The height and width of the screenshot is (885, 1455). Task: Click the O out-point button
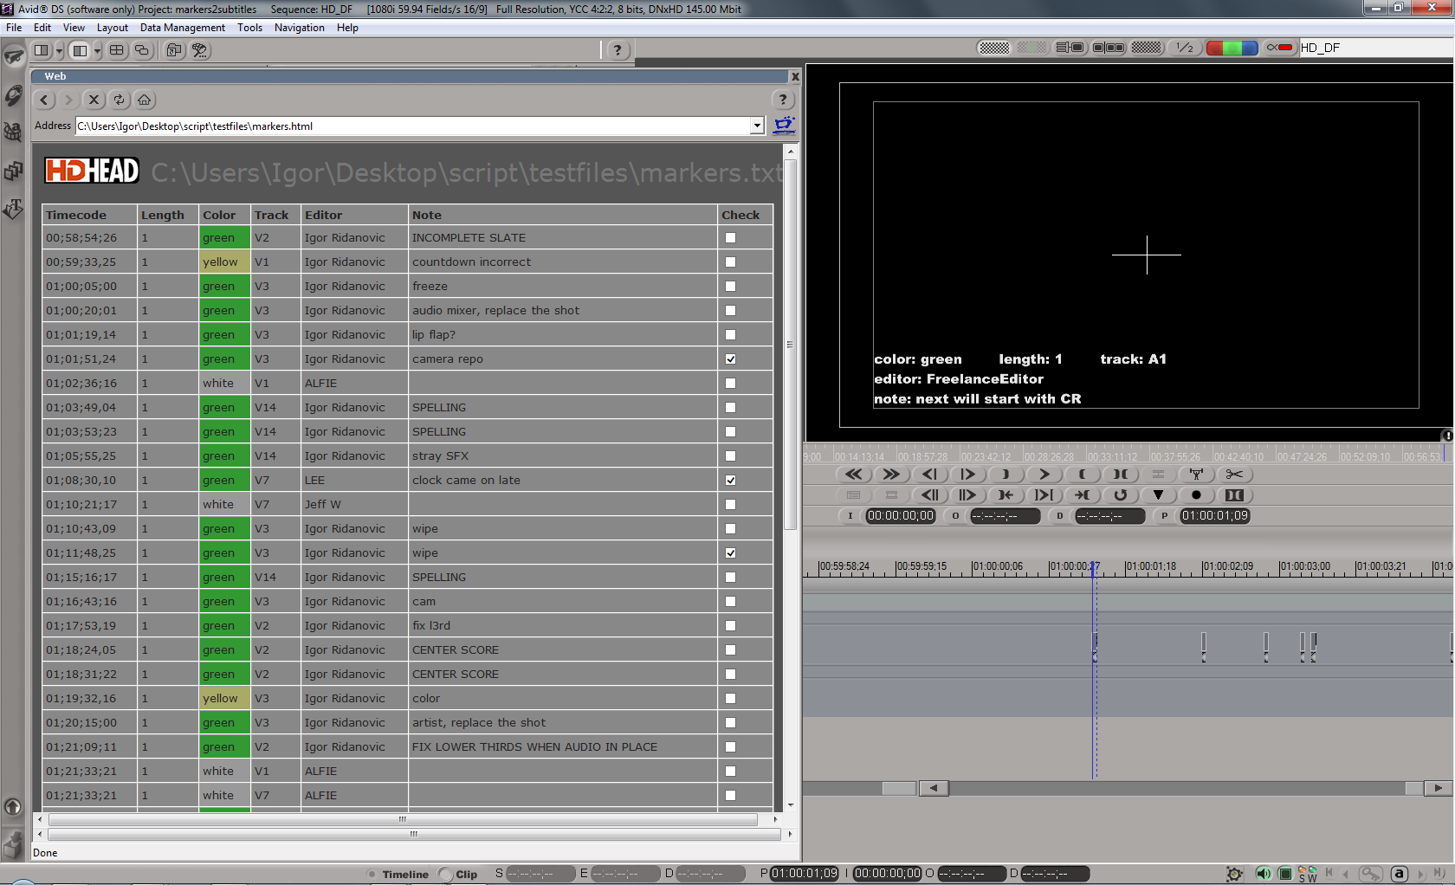coord(955,516)
